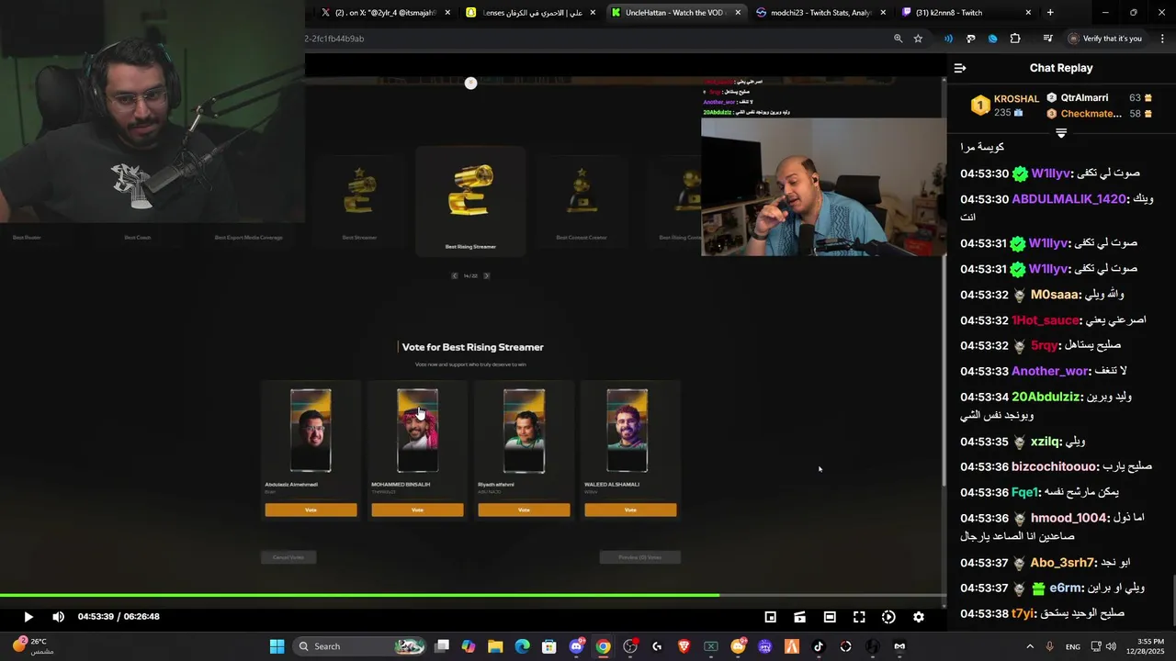This screenshot has width=1176, height=661.
Task: Open chat user t7yi
Action: (1023, 613)
